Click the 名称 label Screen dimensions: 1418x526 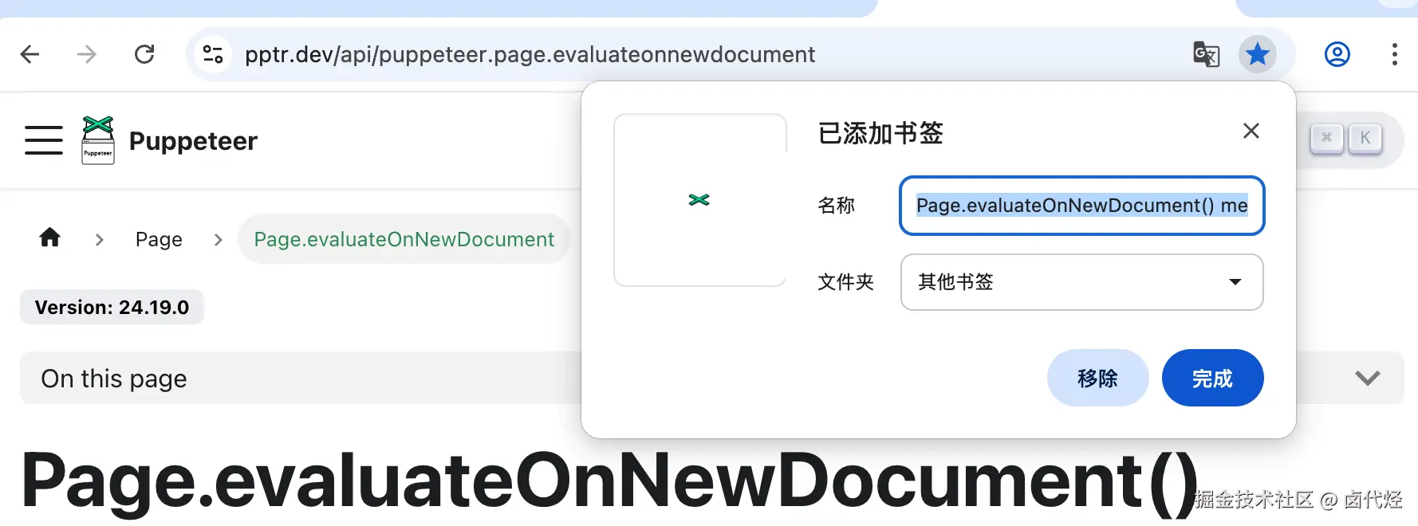pos(837,206)
